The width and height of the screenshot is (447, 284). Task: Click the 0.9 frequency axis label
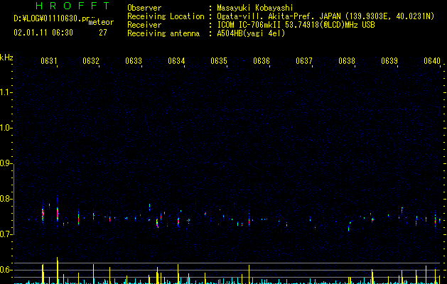[x=6, y=163]
